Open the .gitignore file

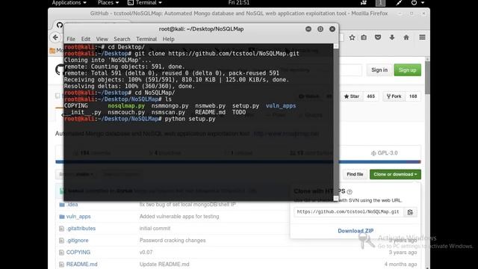78,241
